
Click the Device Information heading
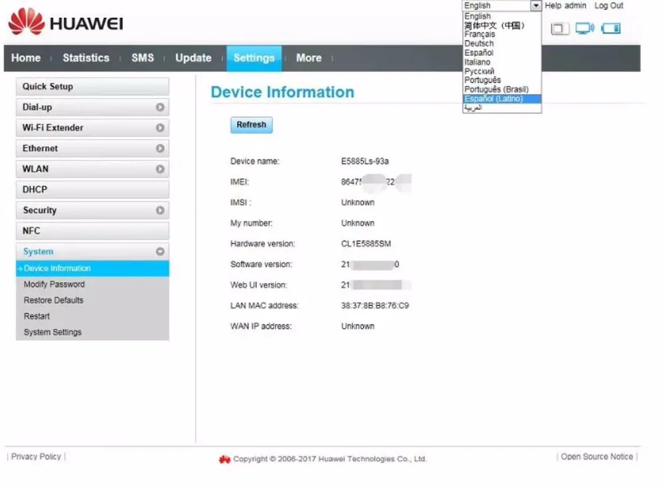pyautogui.click(x=282, y=92)
